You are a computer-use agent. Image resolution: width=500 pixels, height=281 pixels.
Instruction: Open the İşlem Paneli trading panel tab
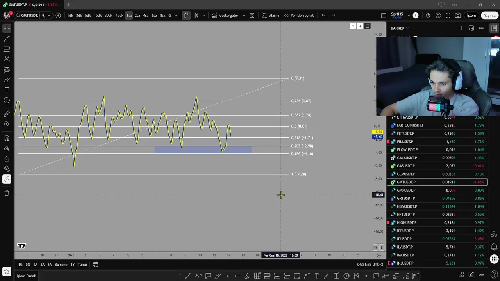[26, 276]
